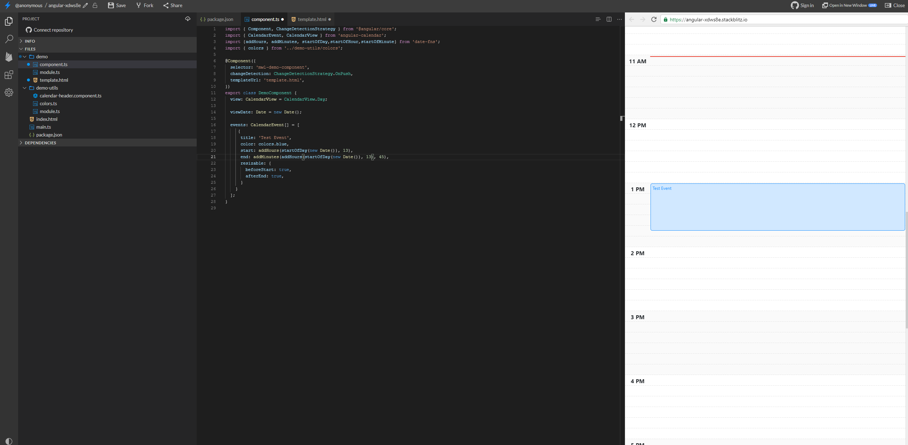Open the file explorer in the activity bar
The height and width of the screenshot is (445, 908).
click(9, 21)
